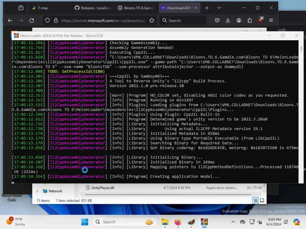Click the console vertical scrollbar thumb
The image size is (306, 229).
coord(301,49)
